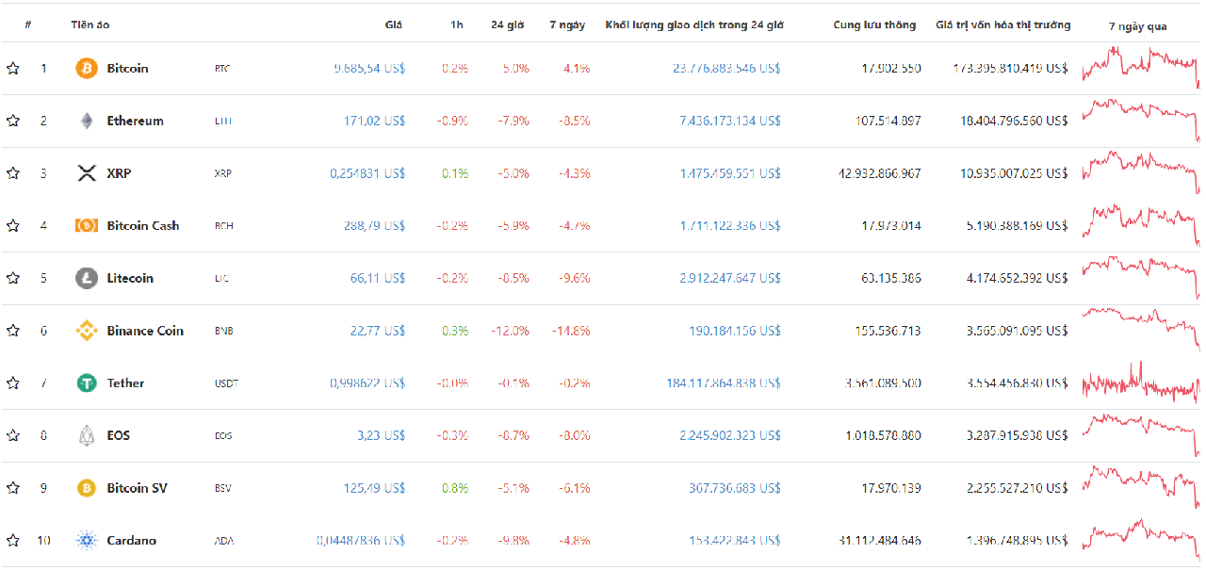Select Cardano's market cap 1.396.748.895 US$
1206x570 pixels.
(x=1017, y=541)
